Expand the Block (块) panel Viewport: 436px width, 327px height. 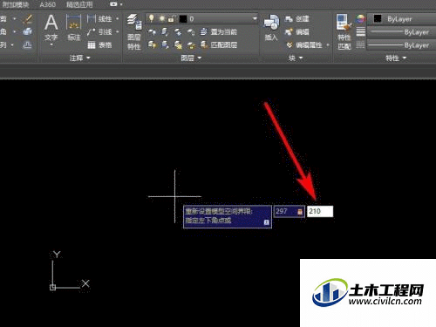(x=296, y=58)
